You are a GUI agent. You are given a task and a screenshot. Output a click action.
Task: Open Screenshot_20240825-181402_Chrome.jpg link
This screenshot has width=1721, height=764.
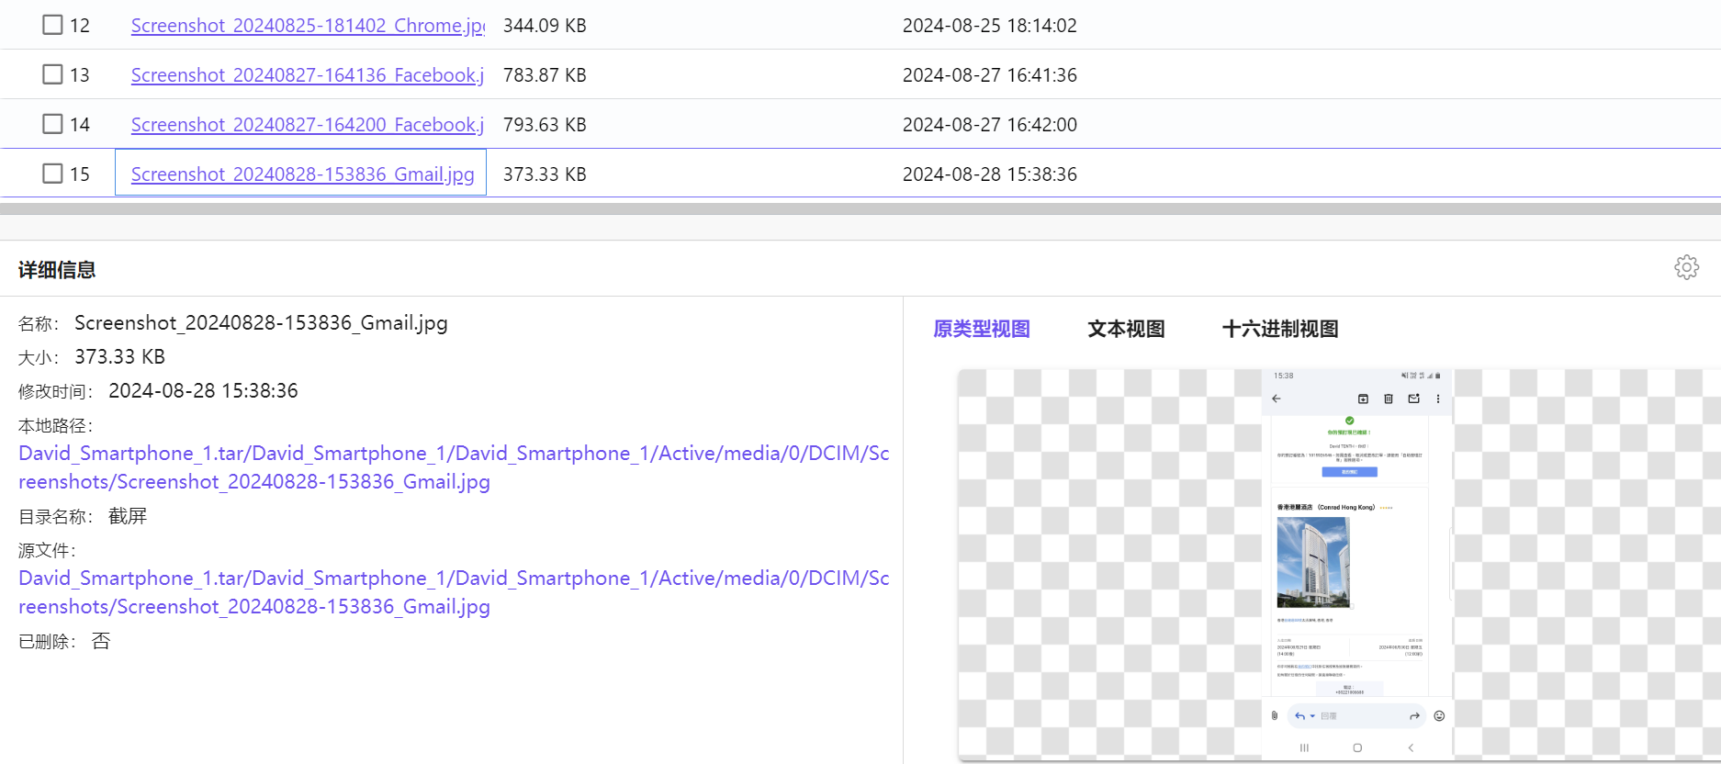[x=308, y=26]
